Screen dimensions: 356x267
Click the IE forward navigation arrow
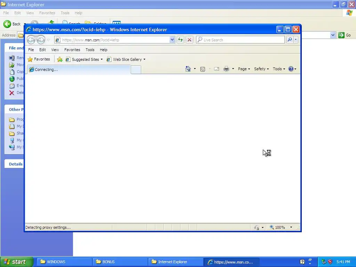pos(41,40)
